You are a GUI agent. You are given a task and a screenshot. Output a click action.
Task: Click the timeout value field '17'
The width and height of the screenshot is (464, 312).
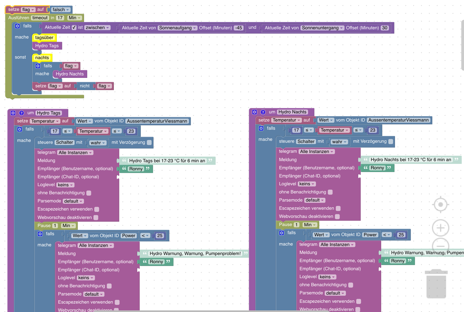coord(60,18)
